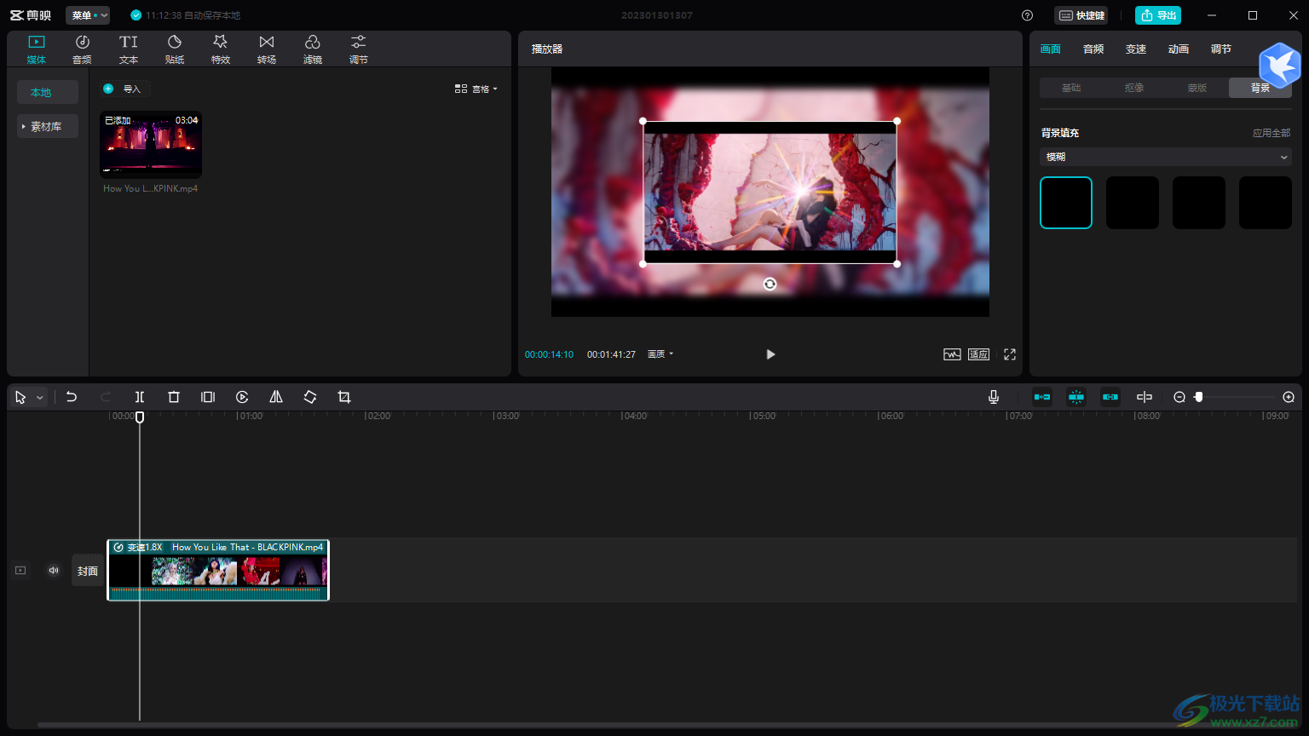This screenshot has width=1309, height=736.
Task: Click the timeline zoom slider handle
Action: (1198, 397)
